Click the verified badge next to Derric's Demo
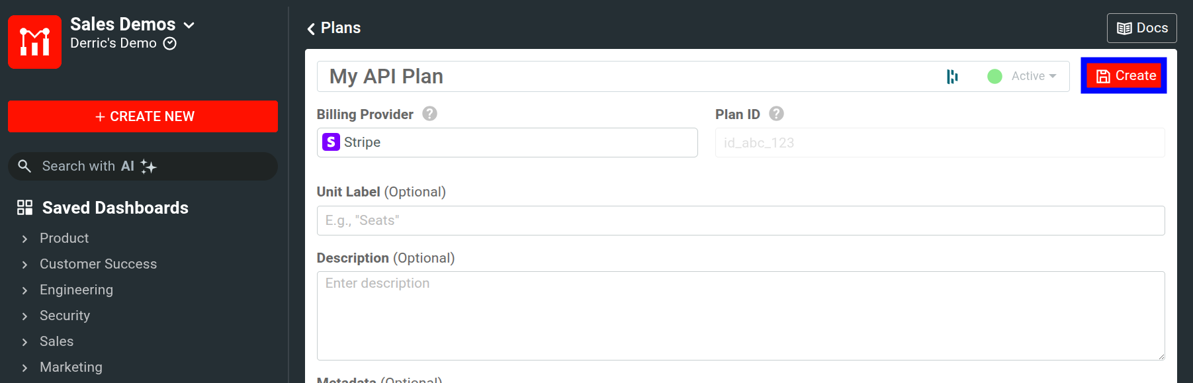1193x383 pixels. 169,43
